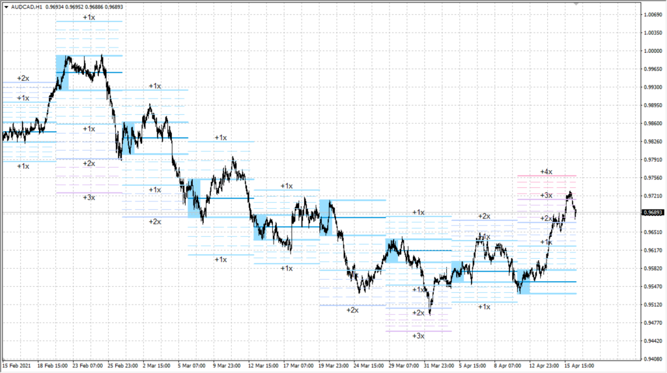This screenshot has height=373, width=667.
Task: Click the current price tag 0.96893
Action: coord(653,213)
